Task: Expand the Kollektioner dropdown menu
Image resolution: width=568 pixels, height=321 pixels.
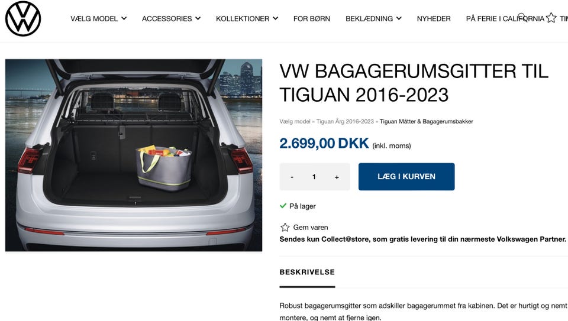Action: (247, 18)
